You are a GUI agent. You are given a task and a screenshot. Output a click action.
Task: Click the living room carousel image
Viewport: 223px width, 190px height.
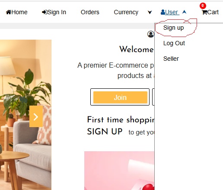[25, 115]
